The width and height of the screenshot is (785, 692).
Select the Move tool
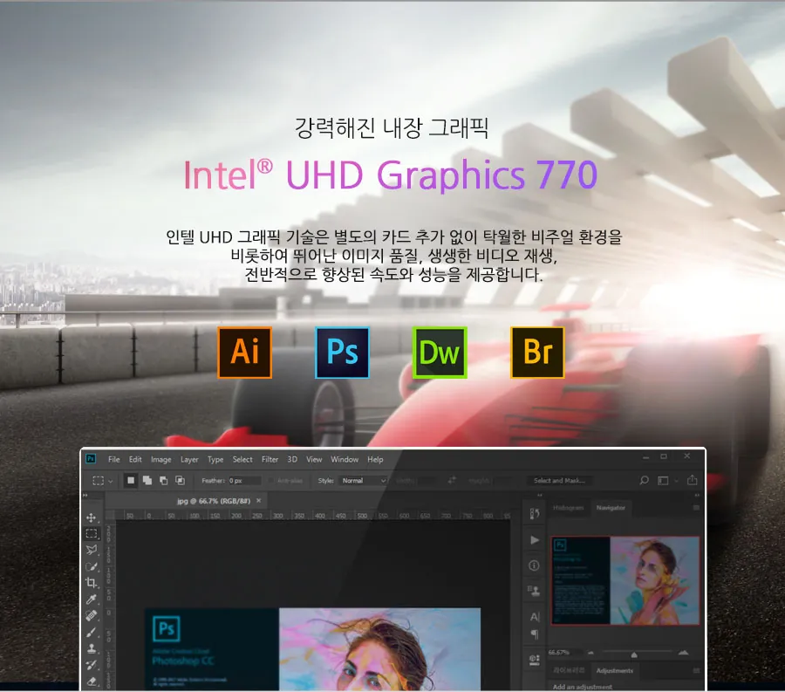[x=91, y=517]
